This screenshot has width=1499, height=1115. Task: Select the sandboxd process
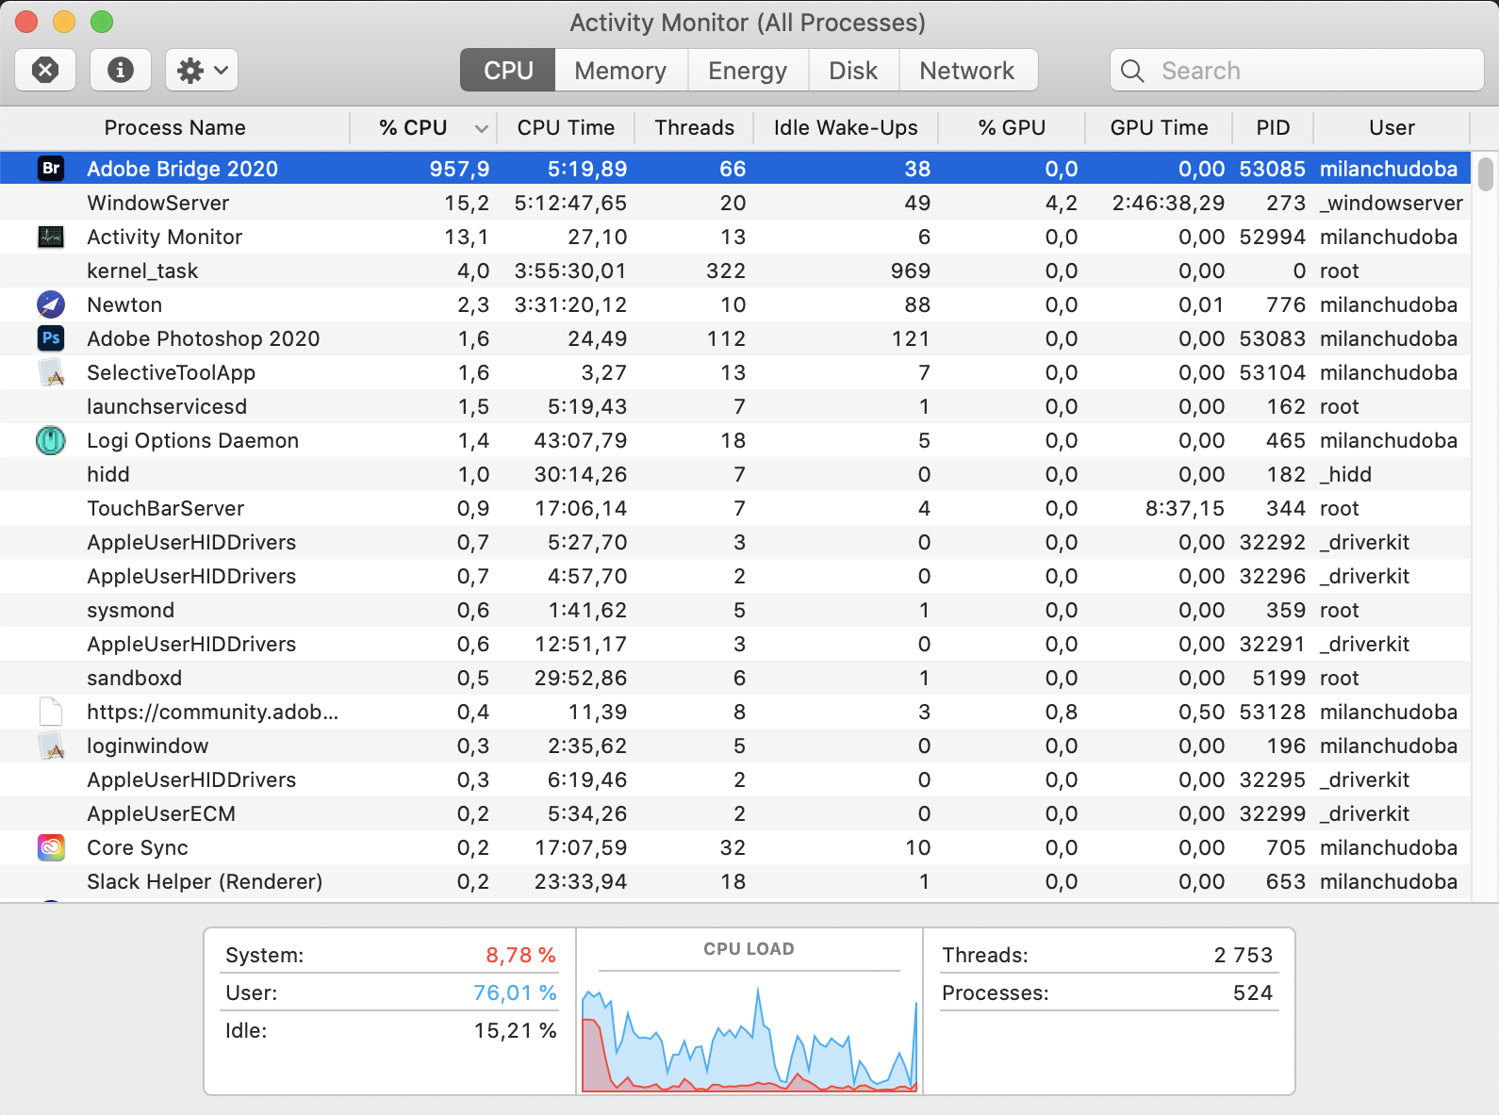click(735, 678)
